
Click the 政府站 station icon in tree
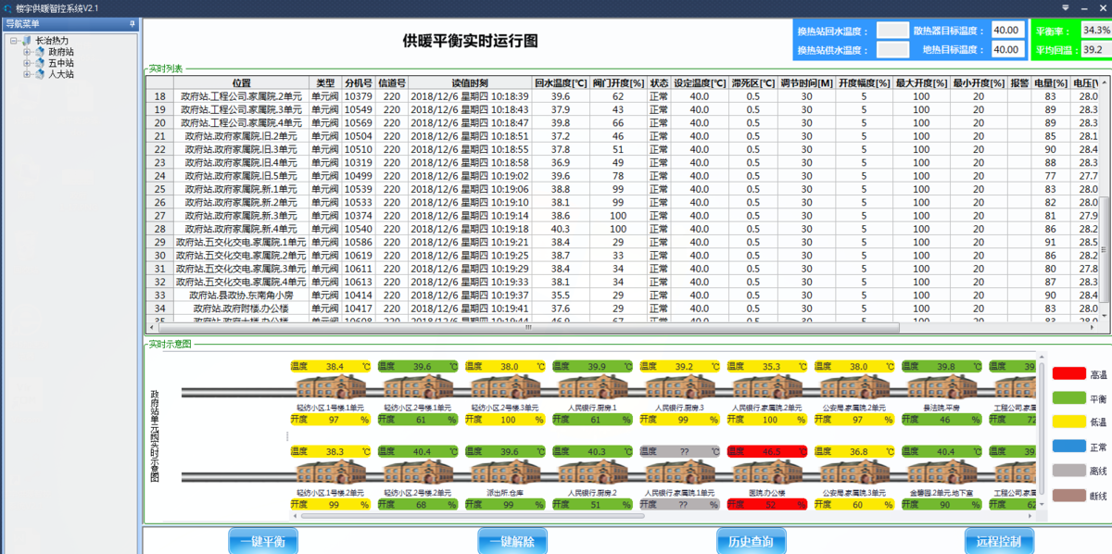coord(39,52)
